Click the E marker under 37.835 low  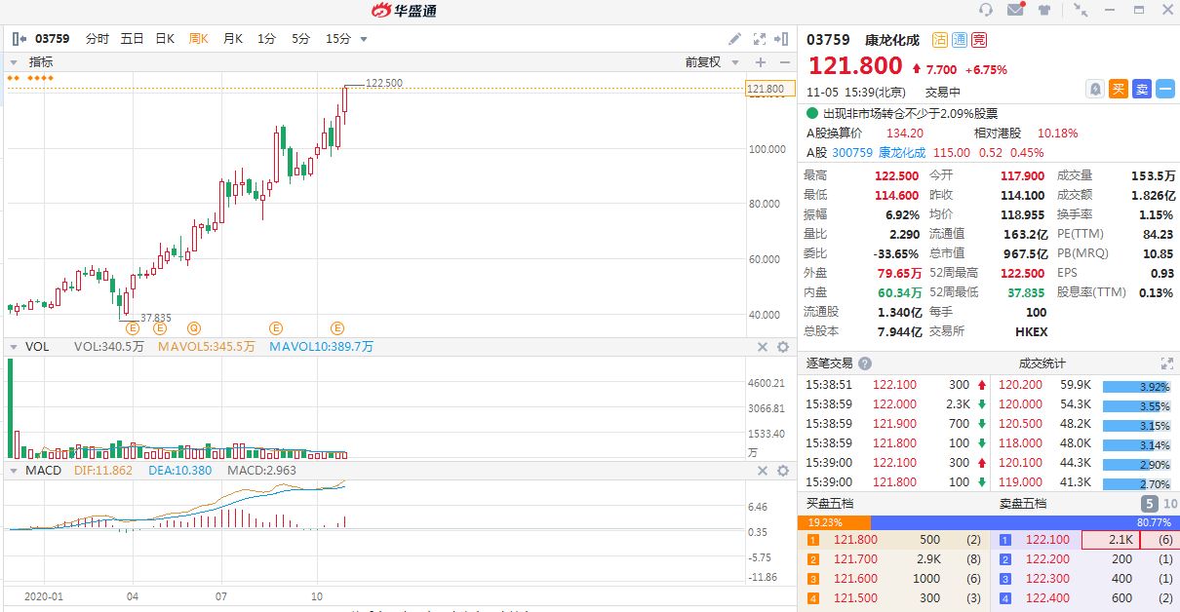tap(133, 328)
